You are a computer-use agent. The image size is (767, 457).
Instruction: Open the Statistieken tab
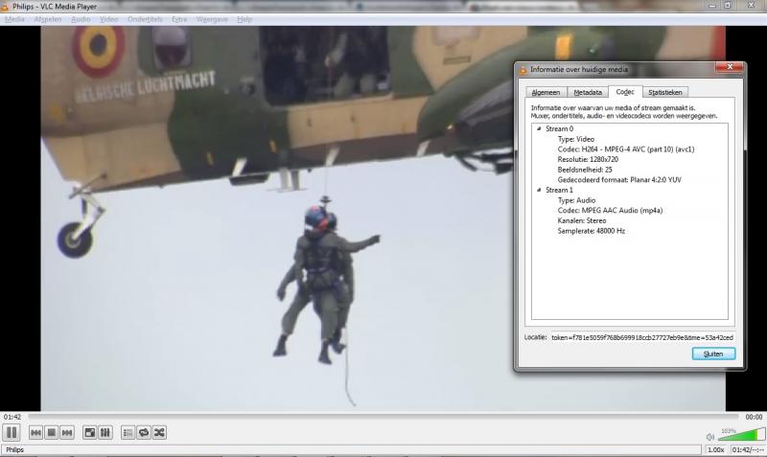pyautogui.click(x=664, y=92)
